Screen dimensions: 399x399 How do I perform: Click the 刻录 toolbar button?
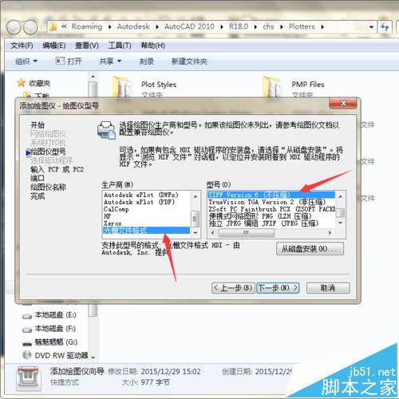click(x=147, y=61)
